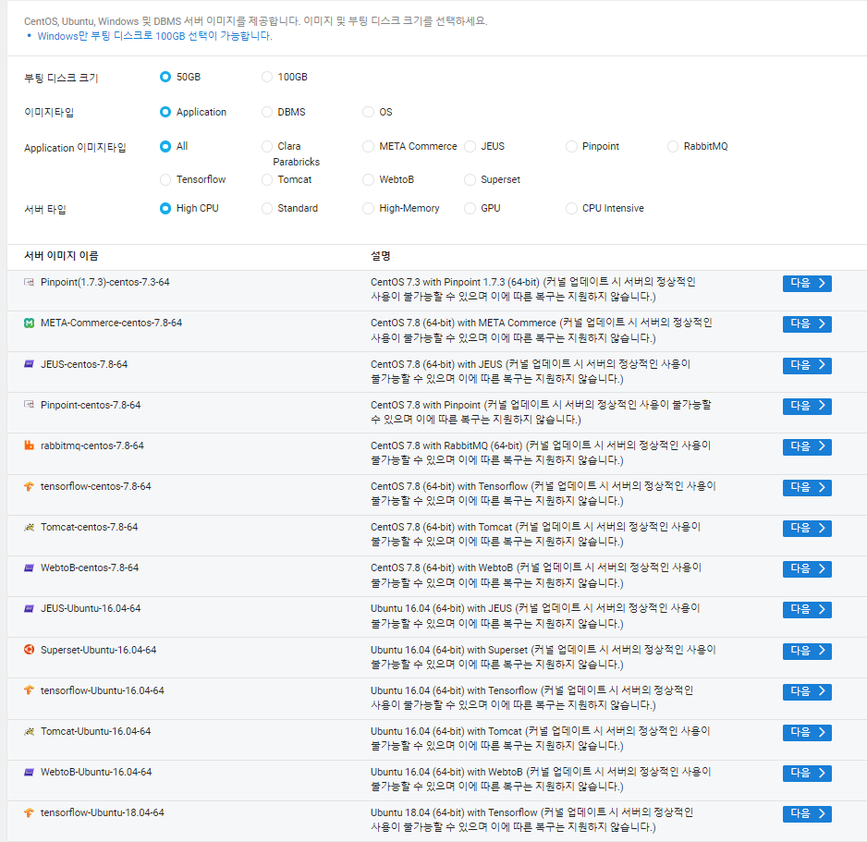This screenshot has width=867, height=842.
Task: Click the tensorflow-Ubuntu-18.04-64 image icon
Action: 30,812
